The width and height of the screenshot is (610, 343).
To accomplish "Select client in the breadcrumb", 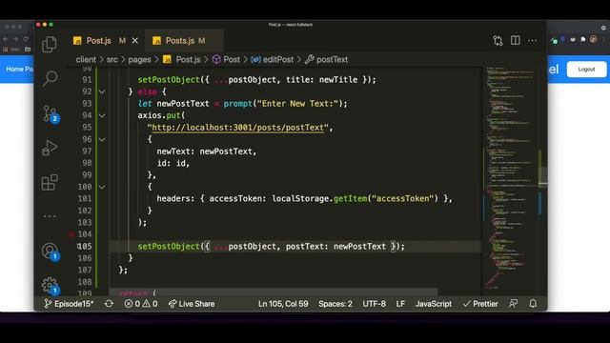I will click(x=86, y=59).
